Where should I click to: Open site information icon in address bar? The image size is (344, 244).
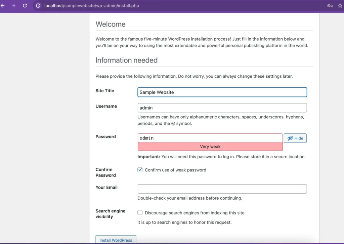point(38,6)
